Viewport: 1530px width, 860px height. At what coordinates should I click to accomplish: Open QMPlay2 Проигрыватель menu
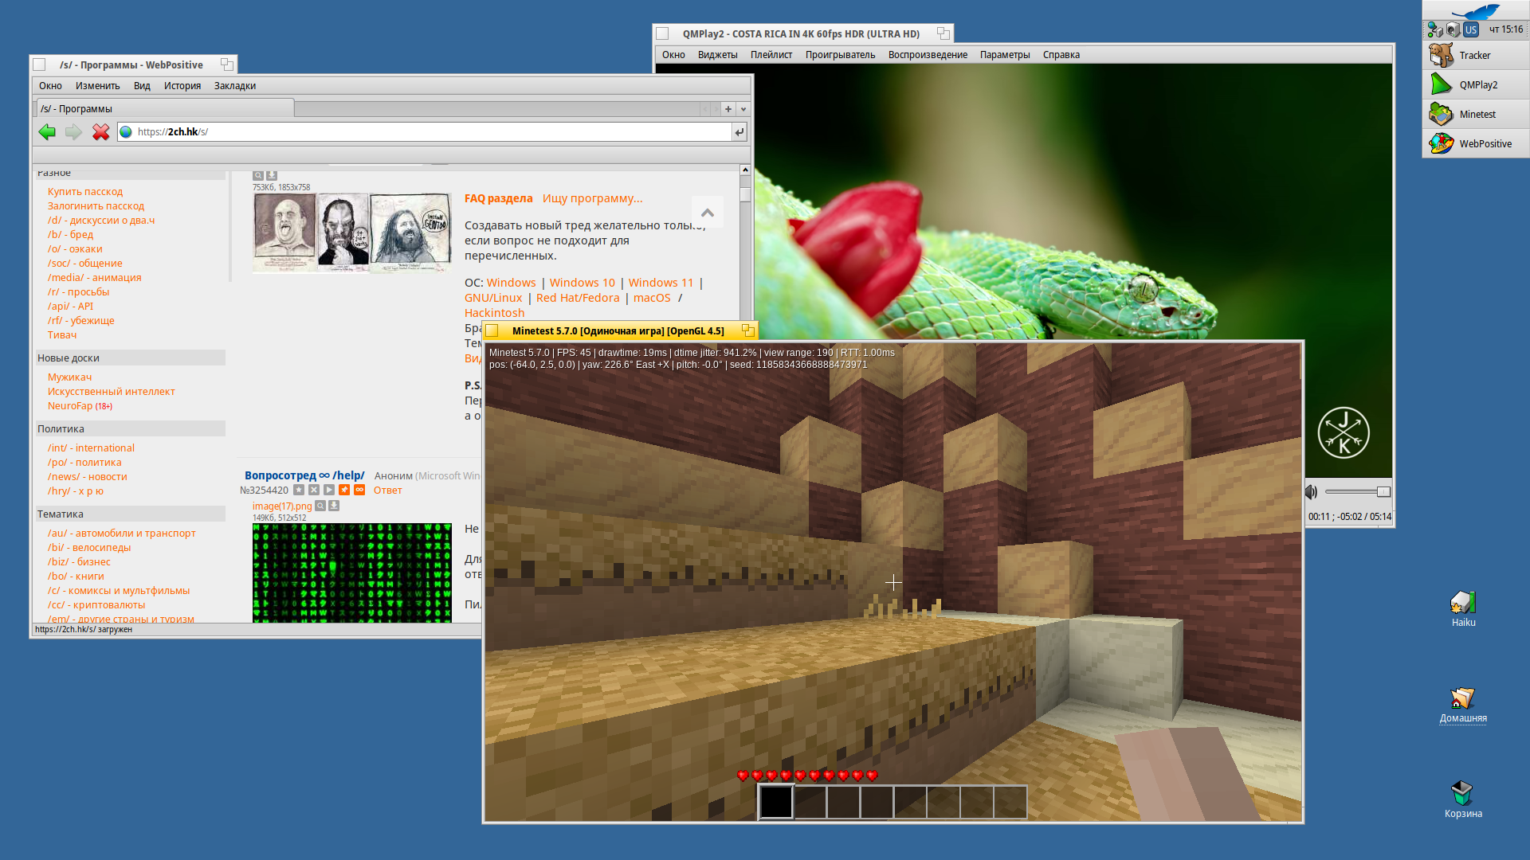point(840,55)
